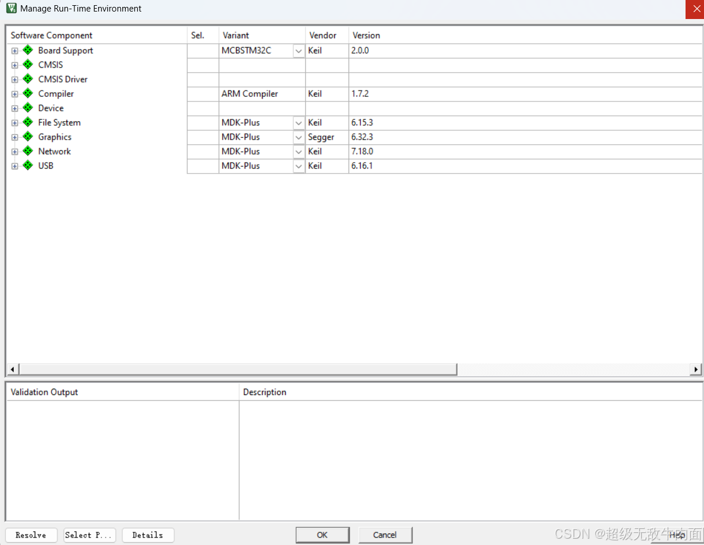This screenshot has width=704, height=545.
Task: Open the File System MDK-Plus variant dropdown
Action: (298, 123)
